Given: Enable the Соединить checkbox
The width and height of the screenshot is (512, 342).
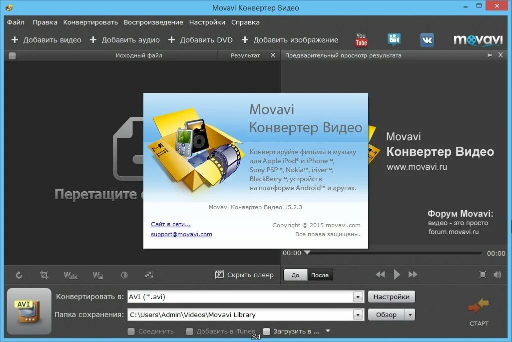Looking at the screenshot, I should point(131,331).
